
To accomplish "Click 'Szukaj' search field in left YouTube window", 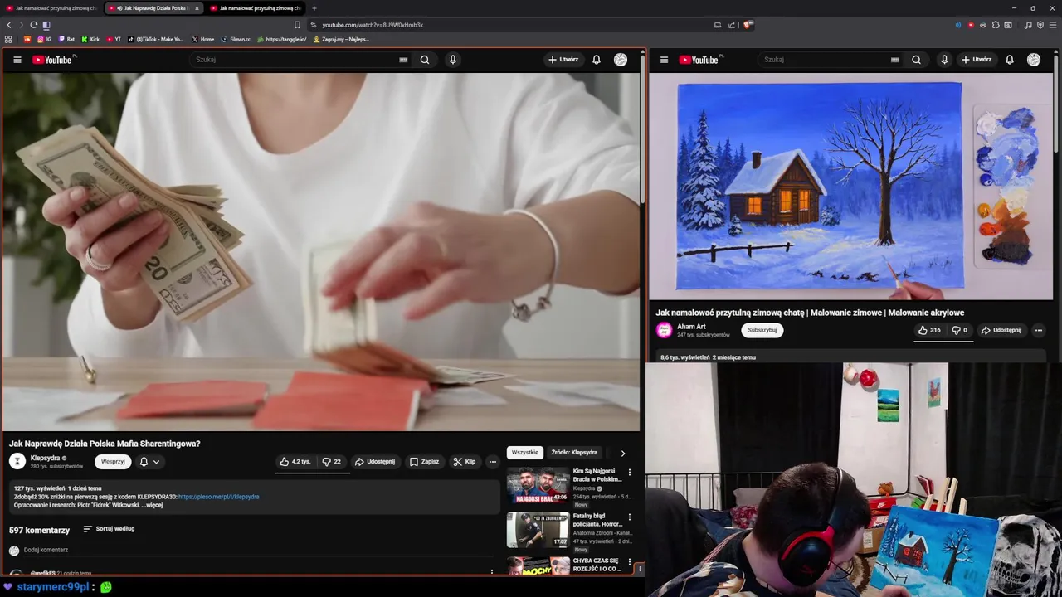I will coord(295,60).
